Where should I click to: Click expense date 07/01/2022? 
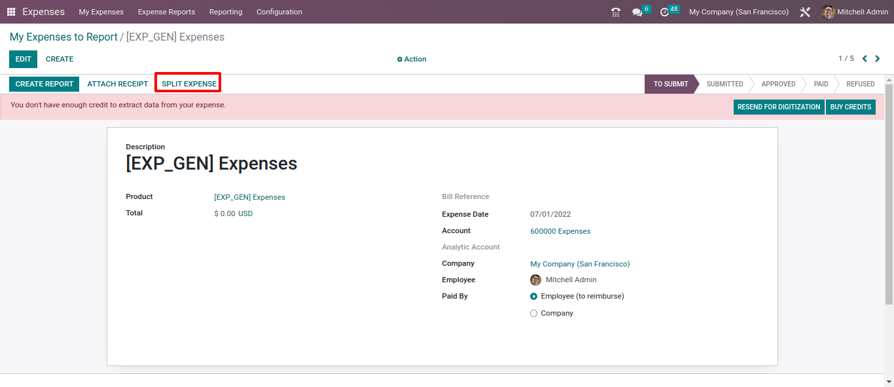550,214
